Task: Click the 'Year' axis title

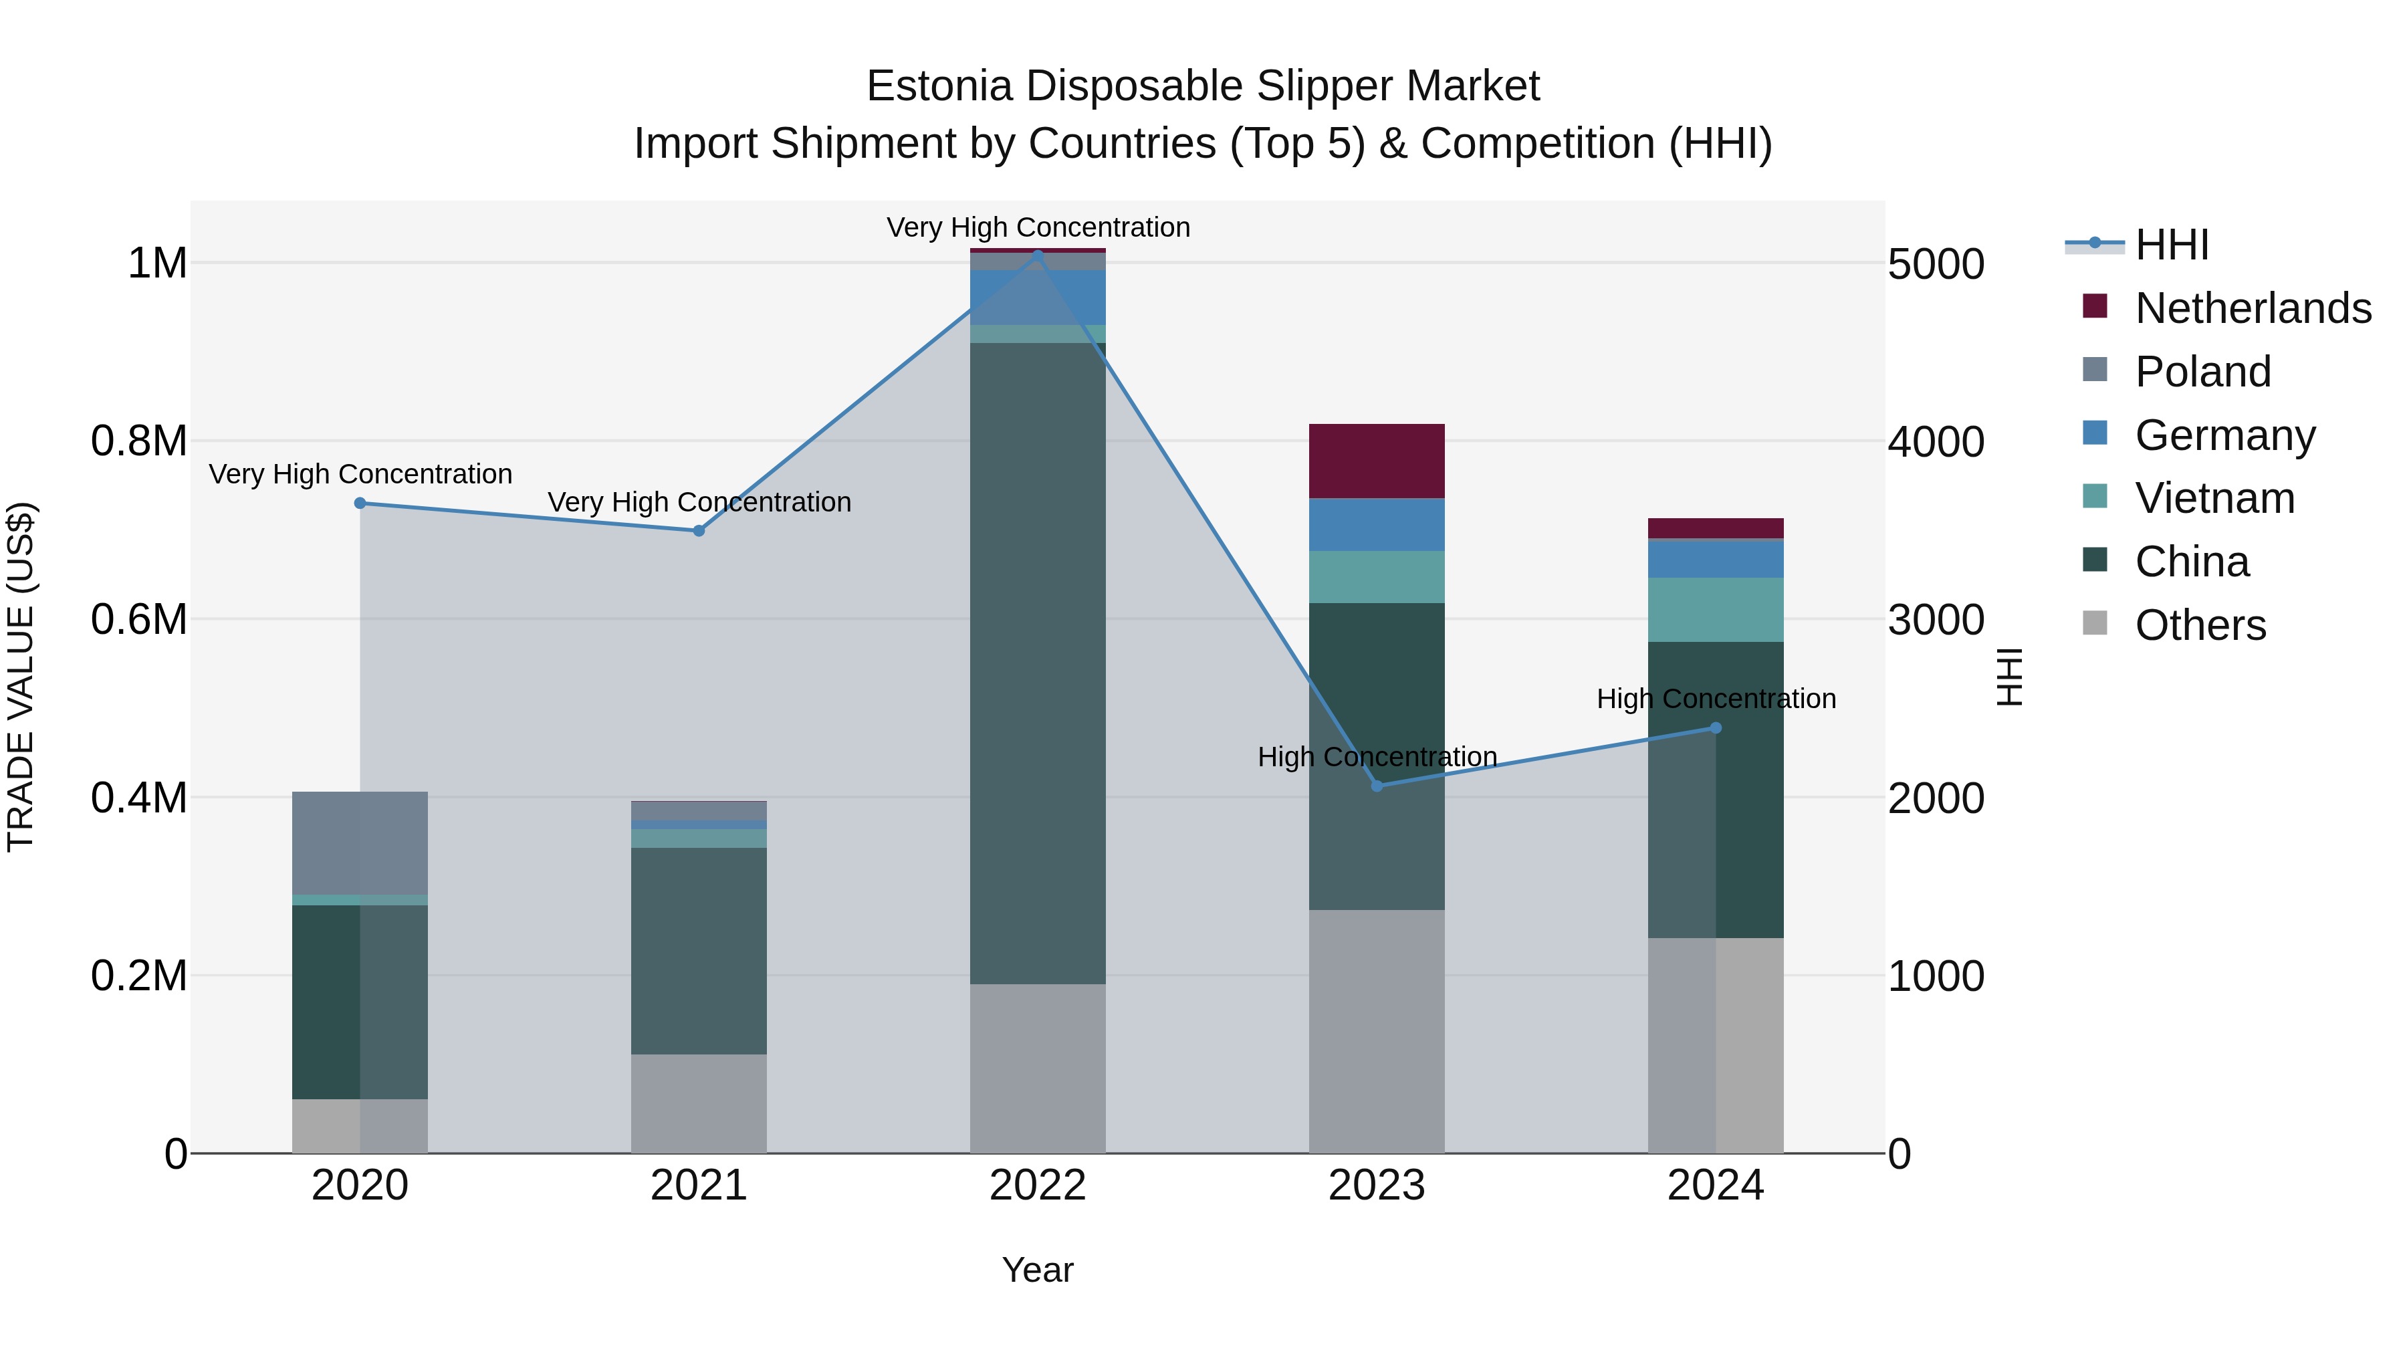Action: click(x=1038, y=1270)
